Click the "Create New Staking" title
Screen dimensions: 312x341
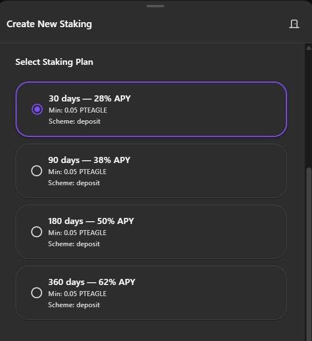coord(49,24)
